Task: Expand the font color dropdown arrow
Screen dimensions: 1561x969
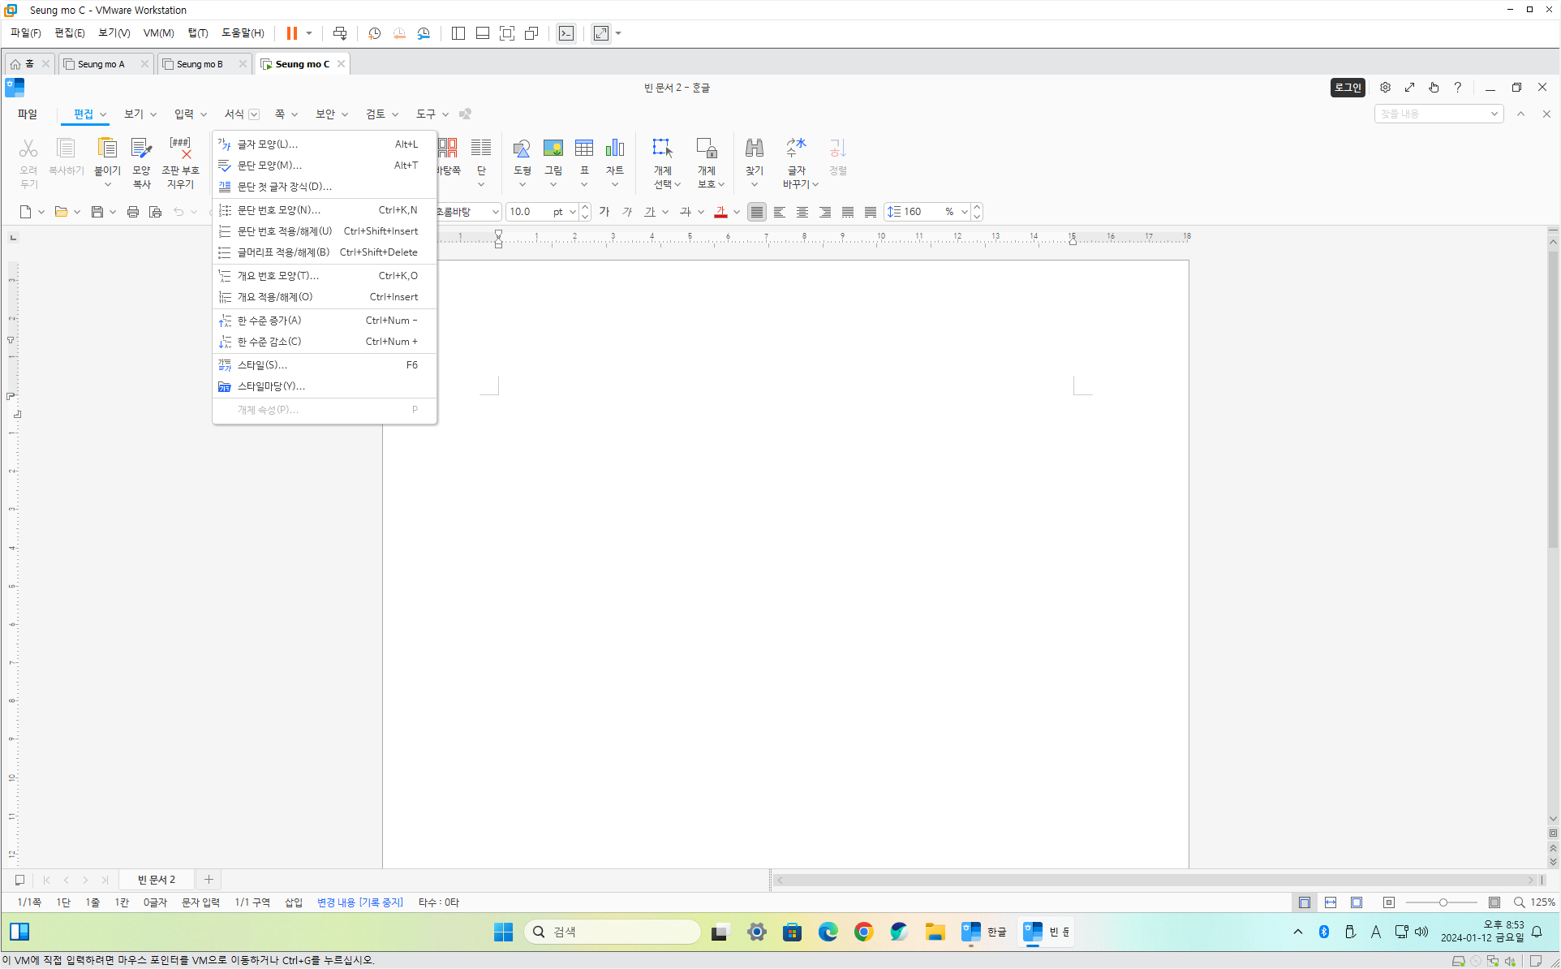Action: coord(737,212)
